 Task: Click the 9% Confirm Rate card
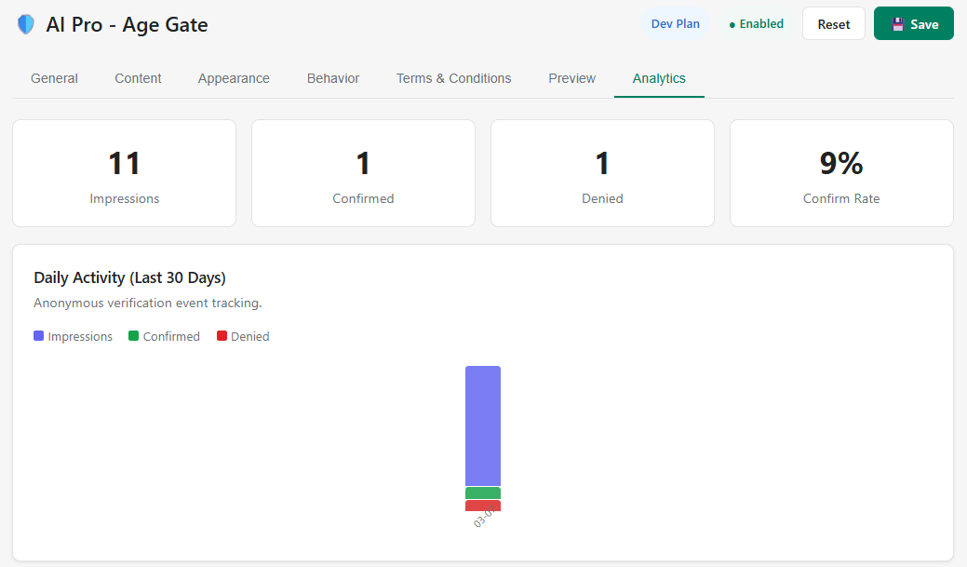click(840, 173)
